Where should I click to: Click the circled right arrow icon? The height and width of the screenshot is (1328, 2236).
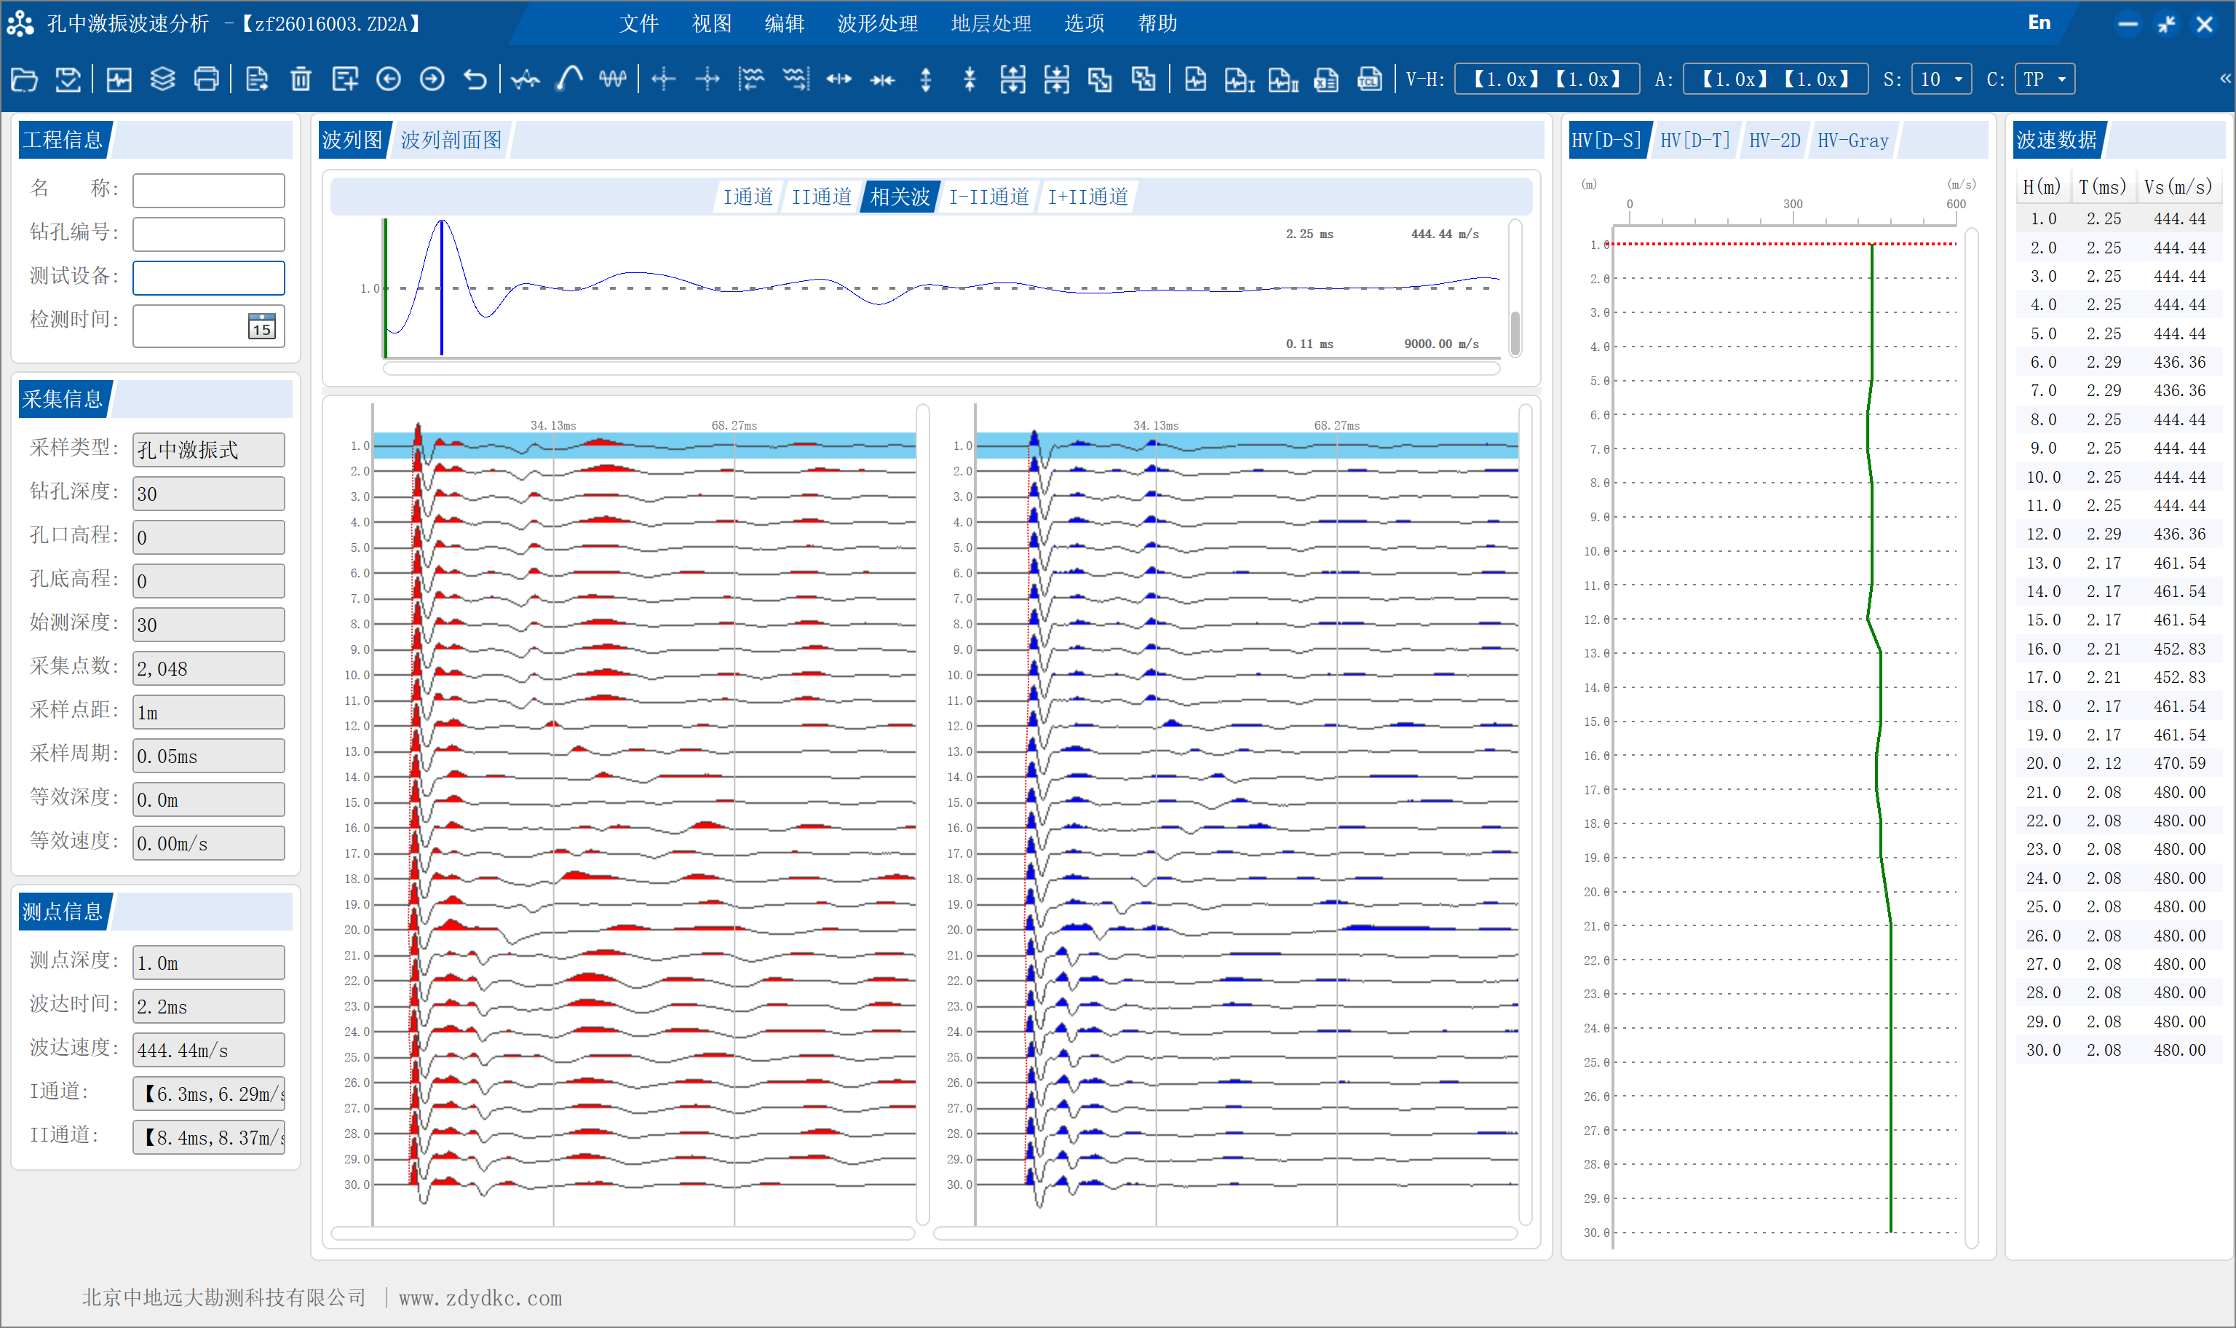pos(432,79)
